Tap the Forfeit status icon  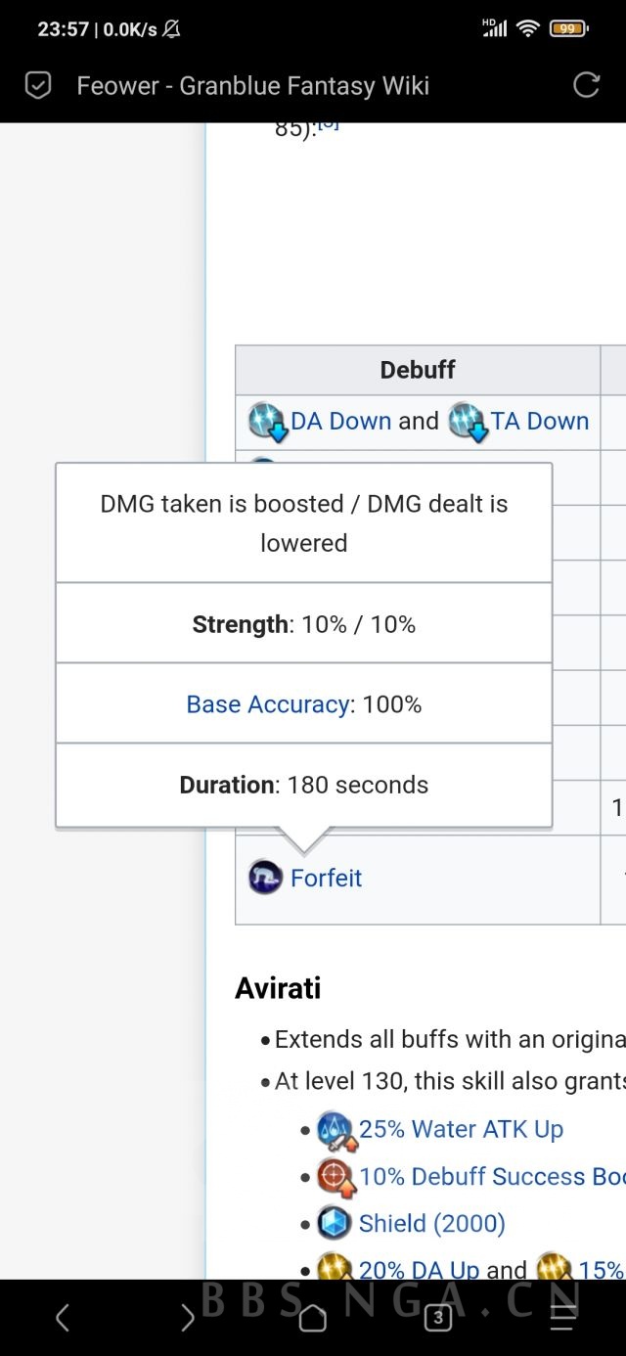point(265,878)
